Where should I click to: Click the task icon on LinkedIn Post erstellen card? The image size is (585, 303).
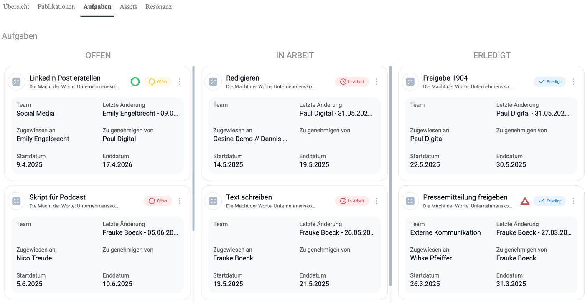click(x=16, y=82)
